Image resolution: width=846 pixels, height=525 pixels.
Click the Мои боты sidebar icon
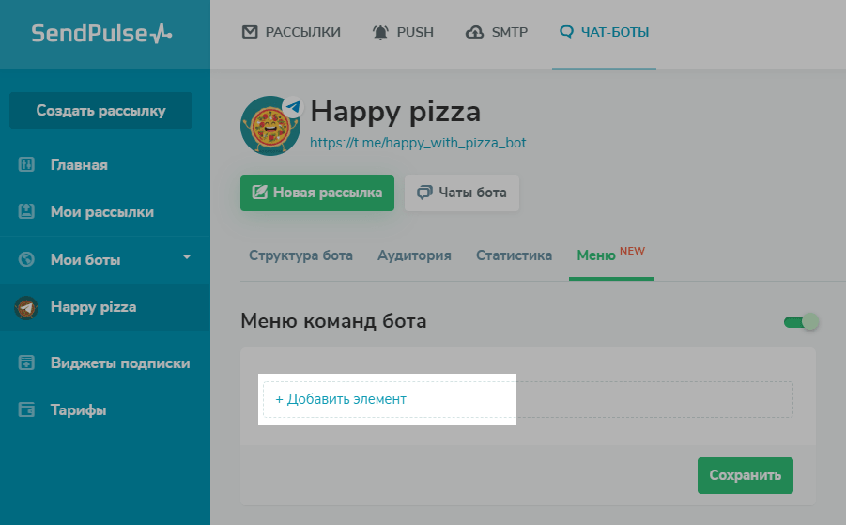tap(26, 259)
